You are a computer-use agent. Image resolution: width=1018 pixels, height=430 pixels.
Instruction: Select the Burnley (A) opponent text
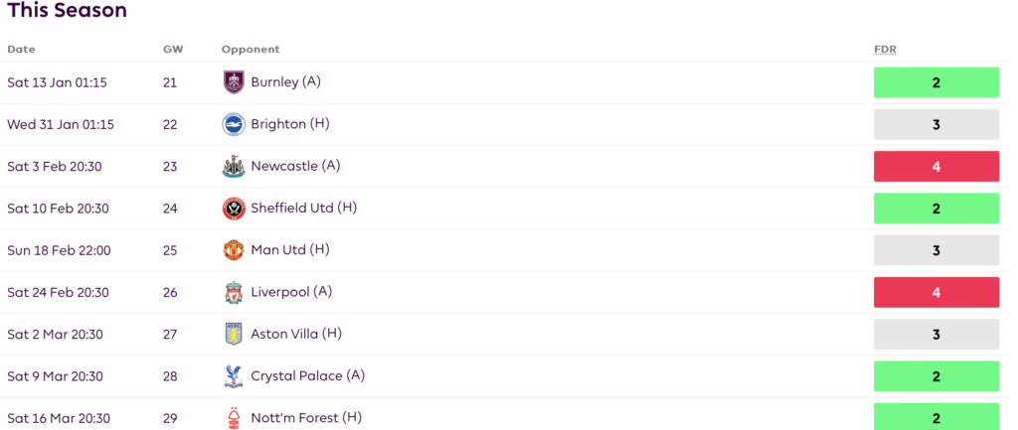(x=285, y=82)
